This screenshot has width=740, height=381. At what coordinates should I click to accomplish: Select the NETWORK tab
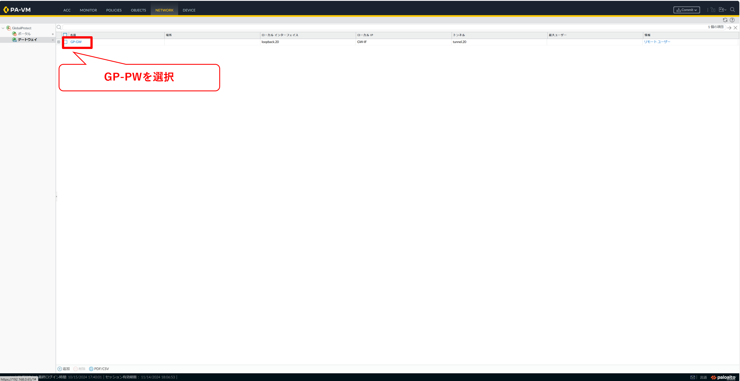click(164, 10)
